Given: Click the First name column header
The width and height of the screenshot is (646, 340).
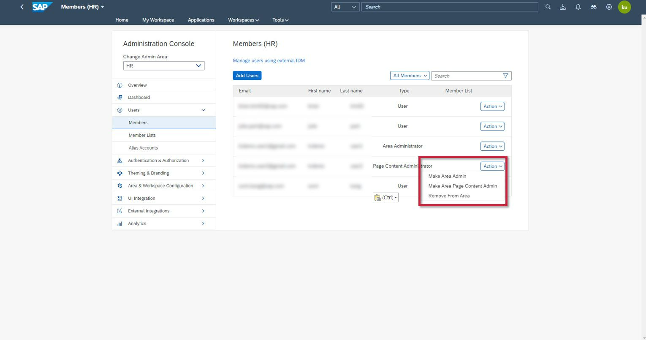Looking at the screenshot, I should pyautogui.click(x=320, y=91).
